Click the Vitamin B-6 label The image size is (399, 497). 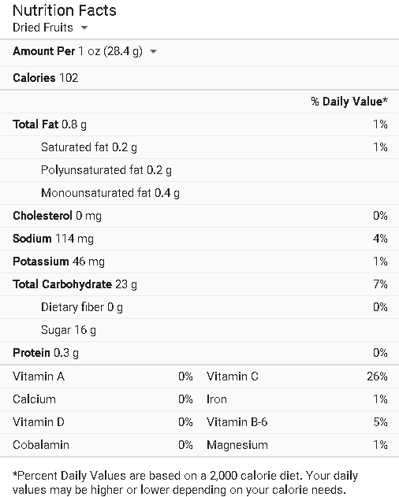[x=237, y=422]
